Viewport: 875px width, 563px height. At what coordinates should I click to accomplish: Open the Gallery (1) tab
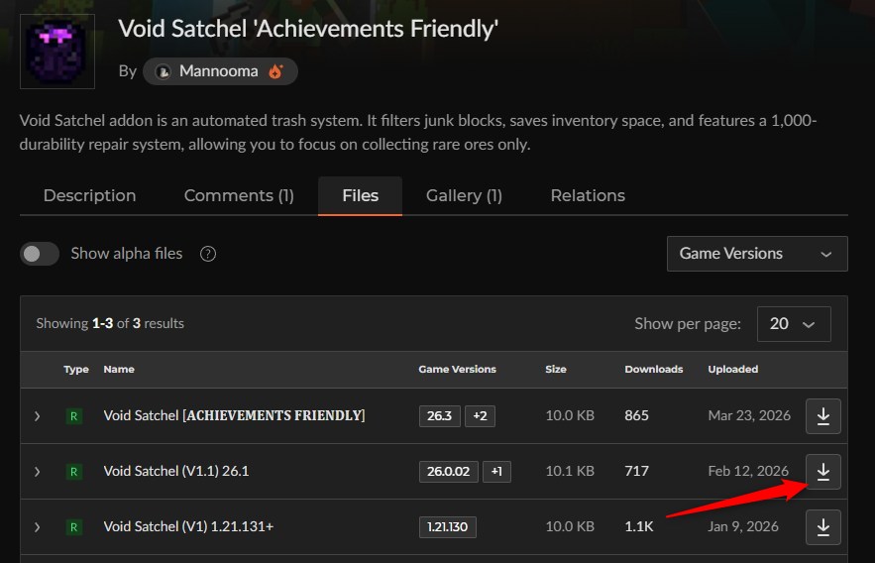click(465, 195)
